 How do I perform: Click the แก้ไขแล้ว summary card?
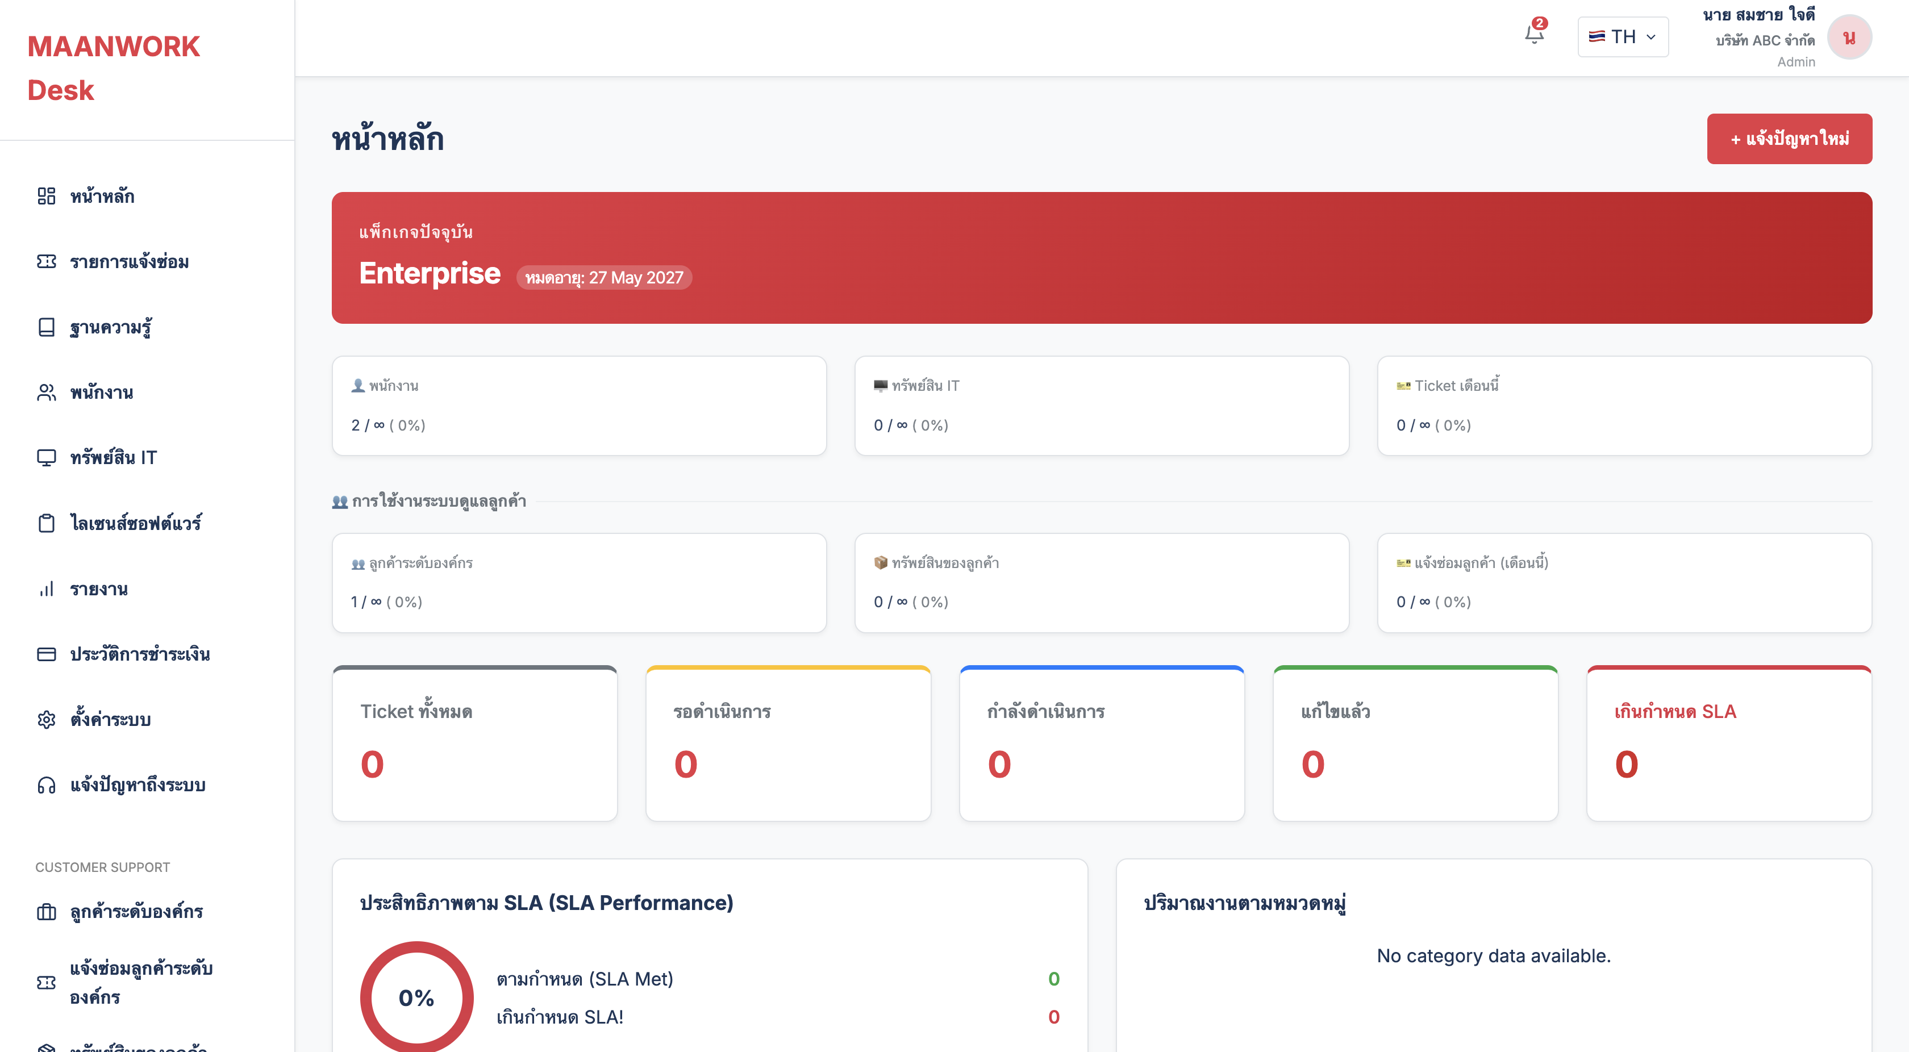point(1415,743)
